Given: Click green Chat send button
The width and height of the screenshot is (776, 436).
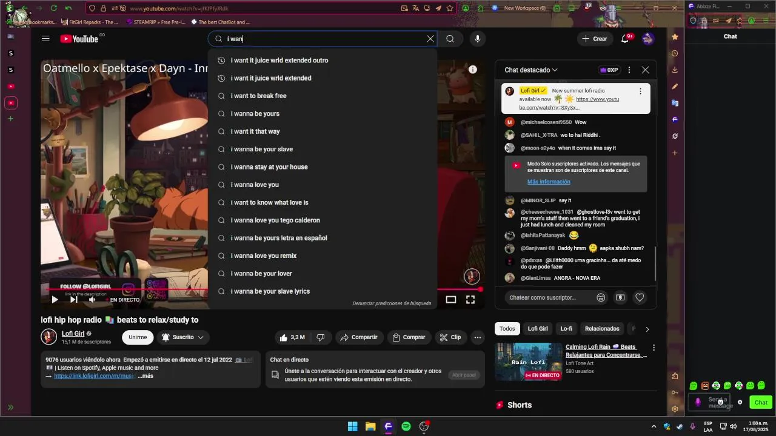Looking at the screenshot, I should 761,402.
